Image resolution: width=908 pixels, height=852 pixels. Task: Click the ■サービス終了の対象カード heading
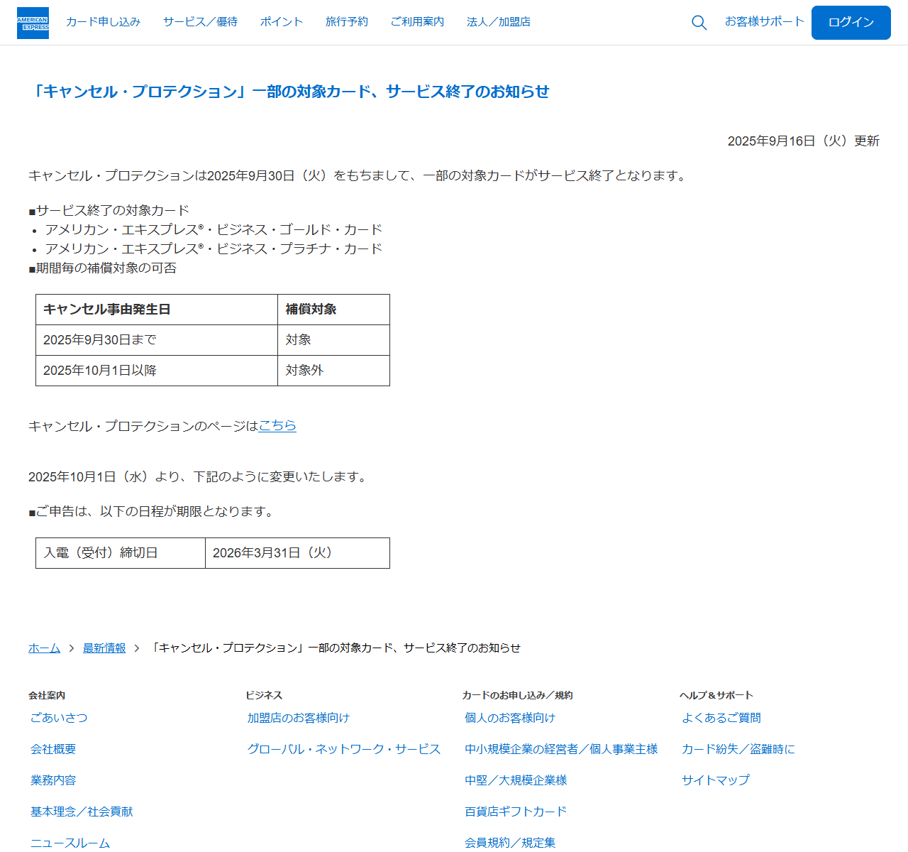pyautogui.click(x=109, y=211)
